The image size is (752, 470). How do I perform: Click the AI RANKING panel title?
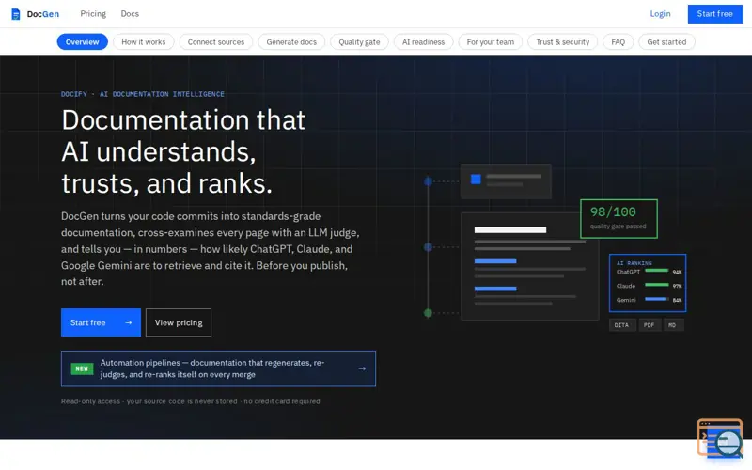(x=634, y=263)
